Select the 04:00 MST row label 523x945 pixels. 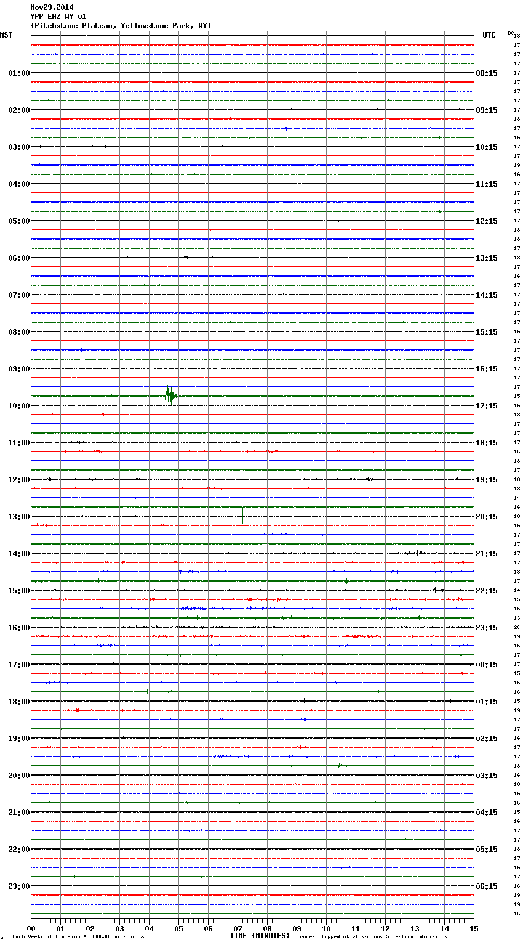[19, 184]
